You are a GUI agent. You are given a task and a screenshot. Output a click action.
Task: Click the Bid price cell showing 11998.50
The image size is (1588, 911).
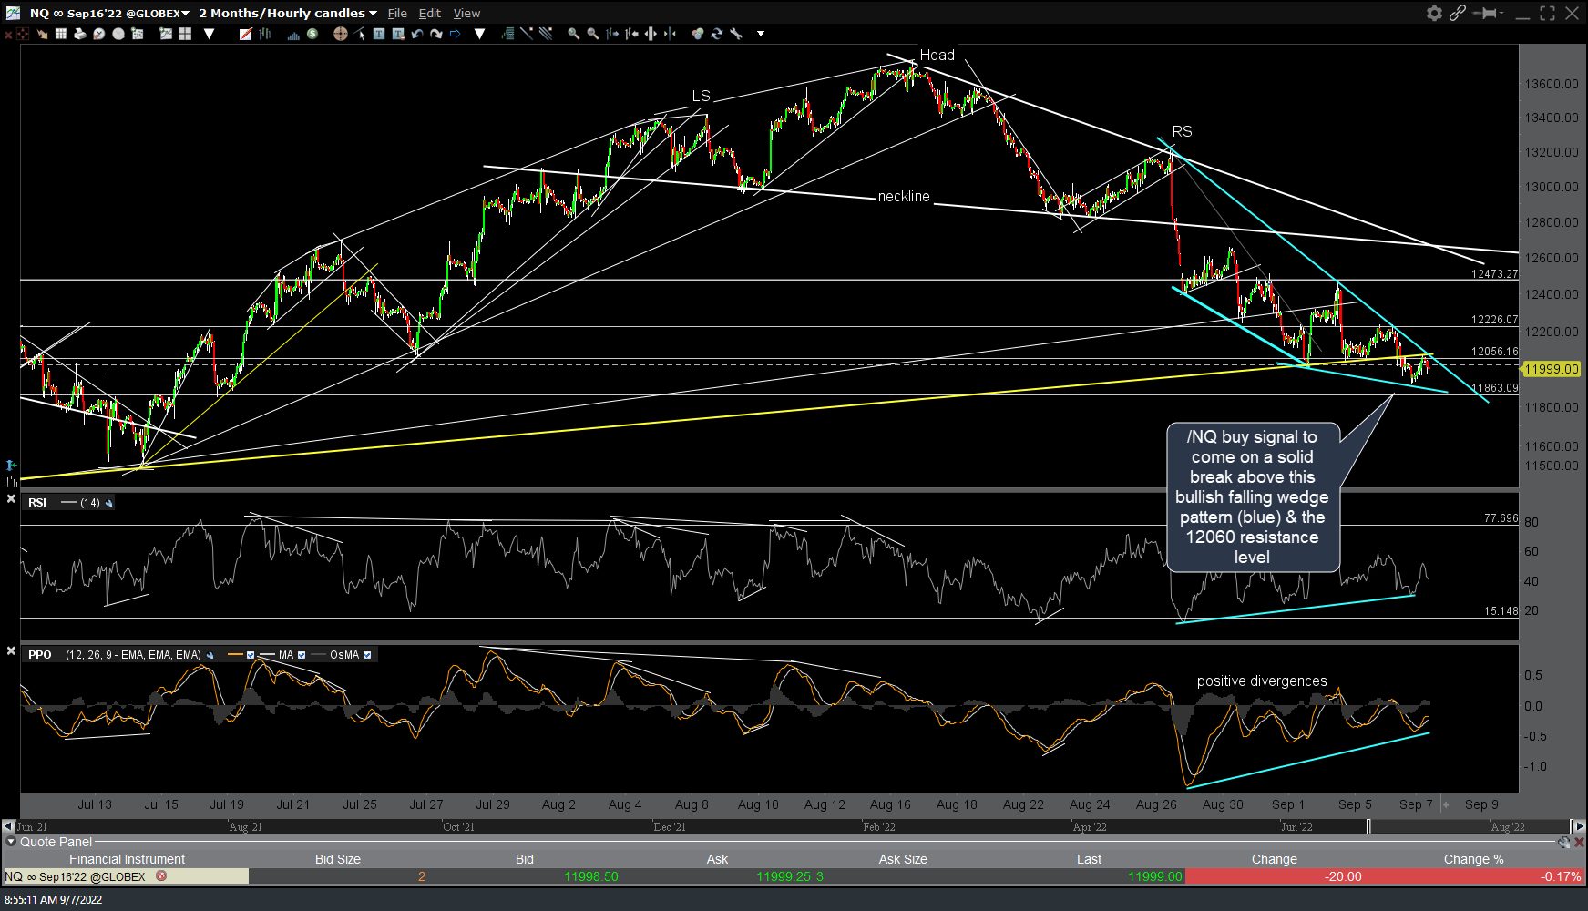coord(590,876)
